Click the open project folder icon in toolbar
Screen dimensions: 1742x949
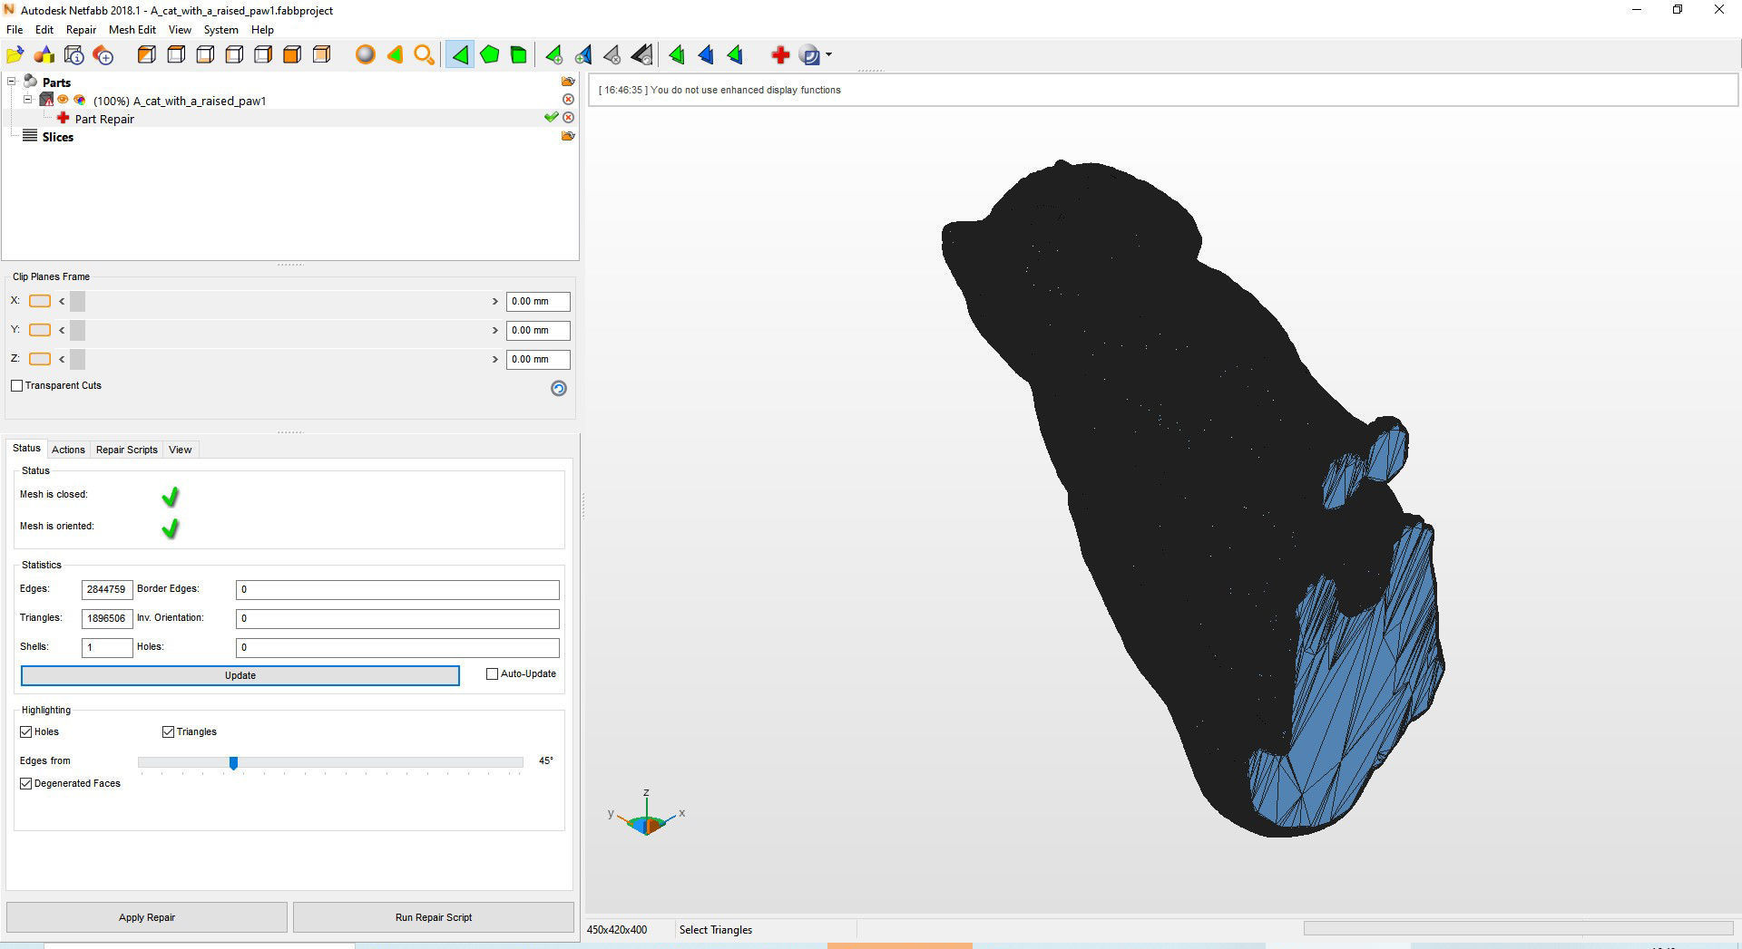[x=15, y=55]
